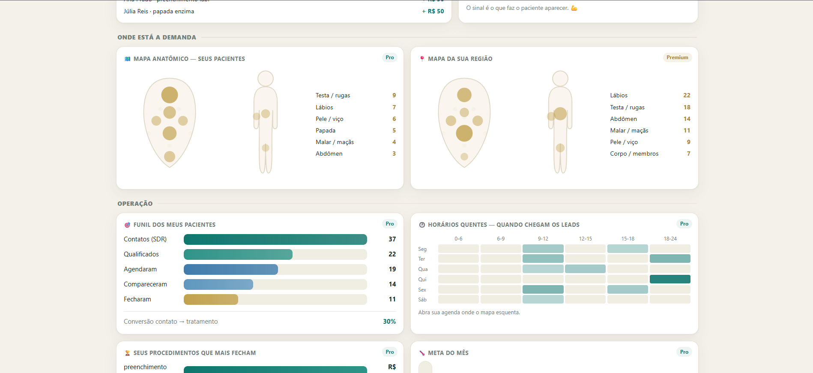Click the target icon beside Funil dos Meus Pacientes
813x373 pixels.
pyautogui.click(x=127, y=225)
